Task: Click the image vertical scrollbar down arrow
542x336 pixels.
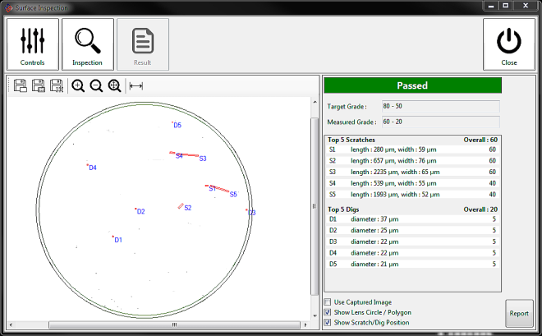Action: tap(314, 315)
